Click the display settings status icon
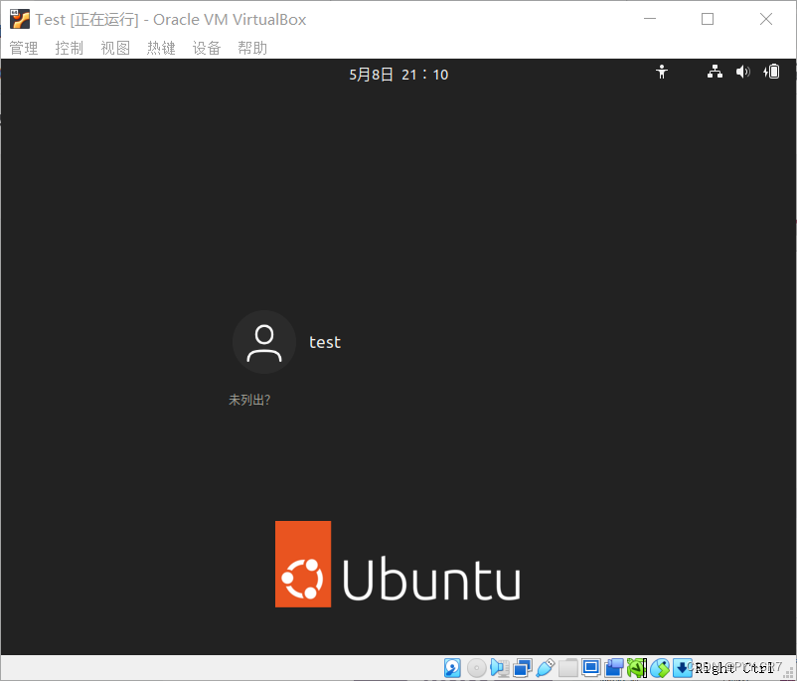The image size is (797, 681). click(x=591, y=668)
